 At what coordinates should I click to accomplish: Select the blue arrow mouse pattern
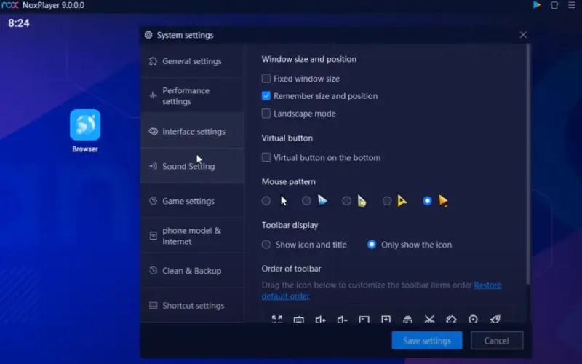306,201
